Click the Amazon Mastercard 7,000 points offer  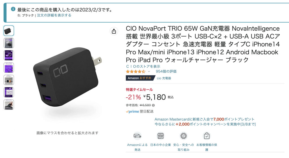(x=204, y=119)
